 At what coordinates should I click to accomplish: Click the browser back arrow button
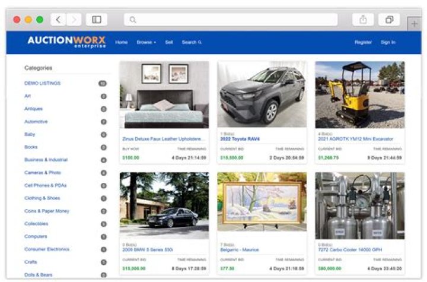click(58, 20)
